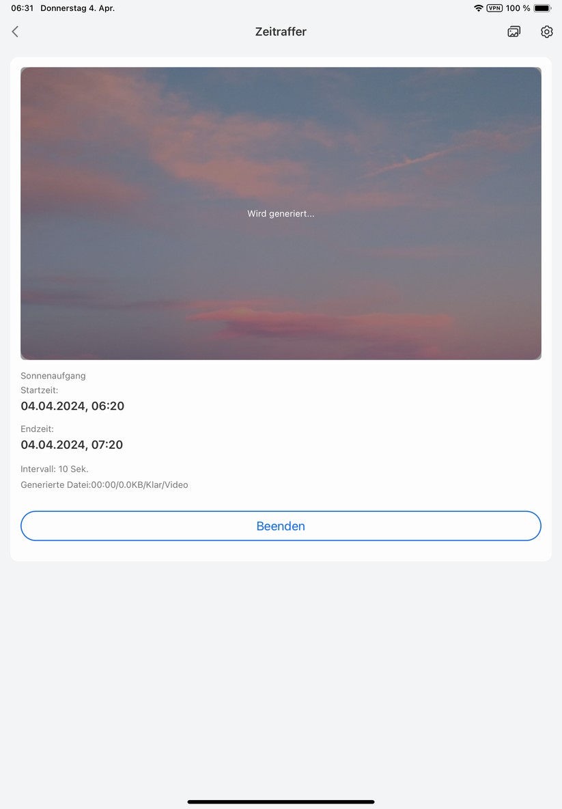
Task: Tap the VPN indicator badge
Action: pyautogui.click(x=494, y=8)
